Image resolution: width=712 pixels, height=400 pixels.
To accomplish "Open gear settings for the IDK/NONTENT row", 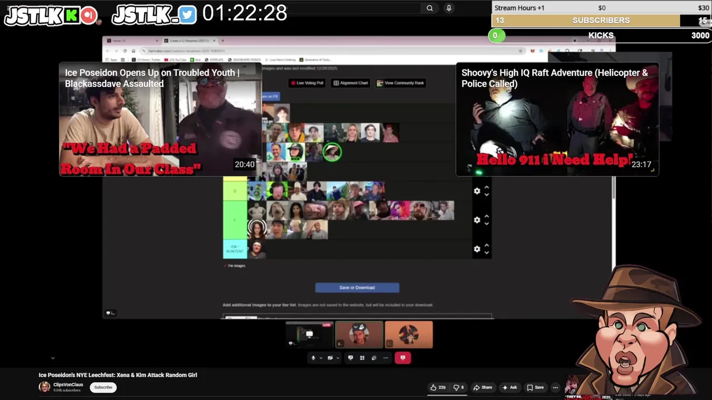I will click(x=477, y=249).
